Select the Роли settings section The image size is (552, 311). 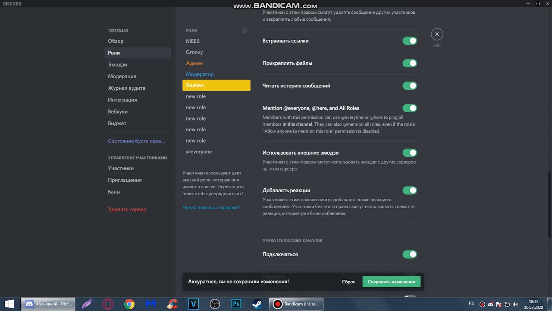[138, 53]
